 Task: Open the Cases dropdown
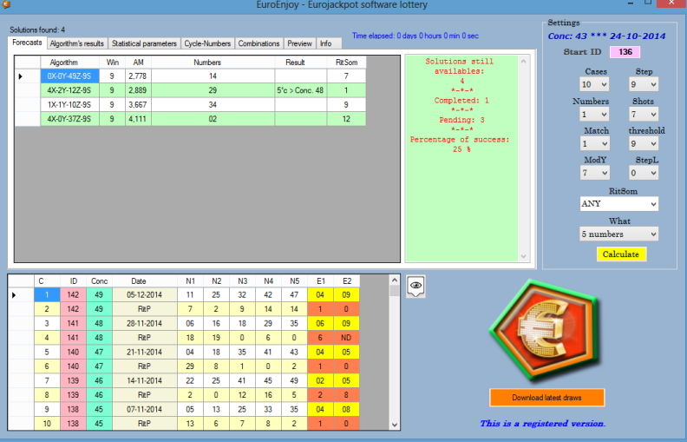pyautogui.click(x=594, y=84)
